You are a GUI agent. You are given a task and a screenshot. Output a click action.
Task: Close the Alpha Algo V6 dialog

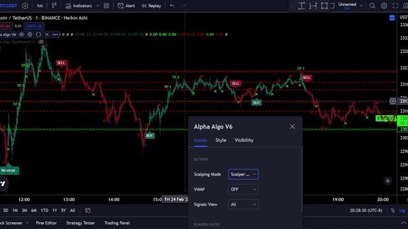292,127
